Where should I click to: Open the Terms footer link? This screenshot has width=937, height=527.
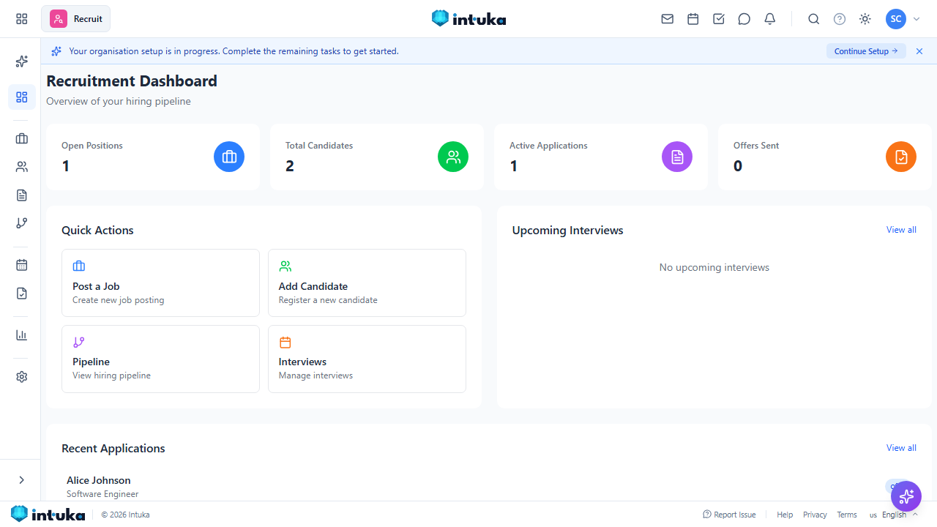coord(847,515)
